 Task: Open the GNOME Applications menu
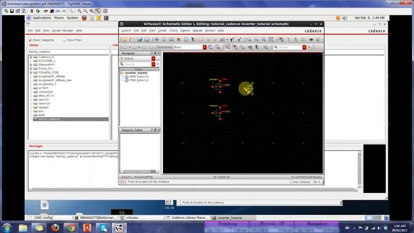41,18
